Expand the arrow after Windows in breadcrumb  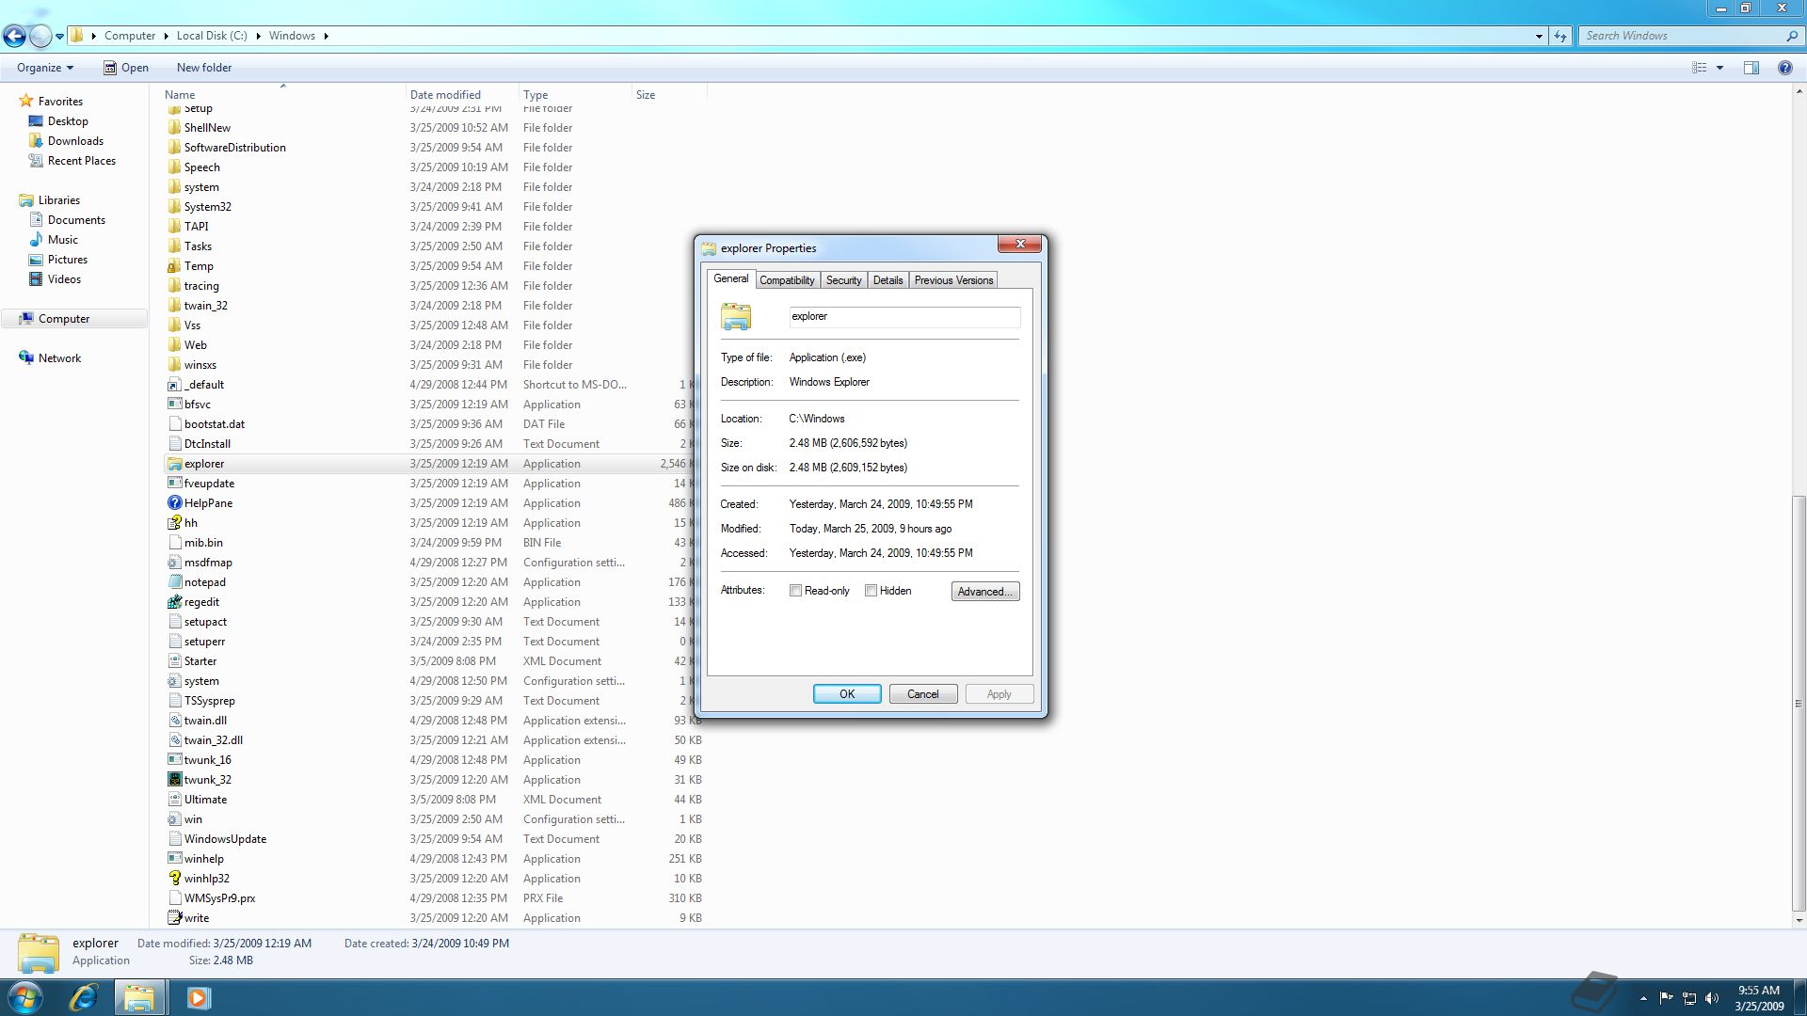click(326, 36)
